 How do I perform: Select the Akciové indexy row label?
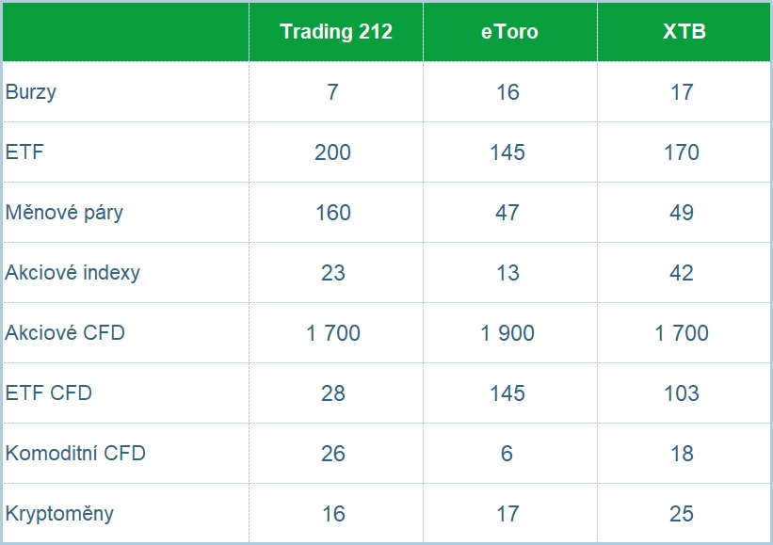(x=72, y=273)
